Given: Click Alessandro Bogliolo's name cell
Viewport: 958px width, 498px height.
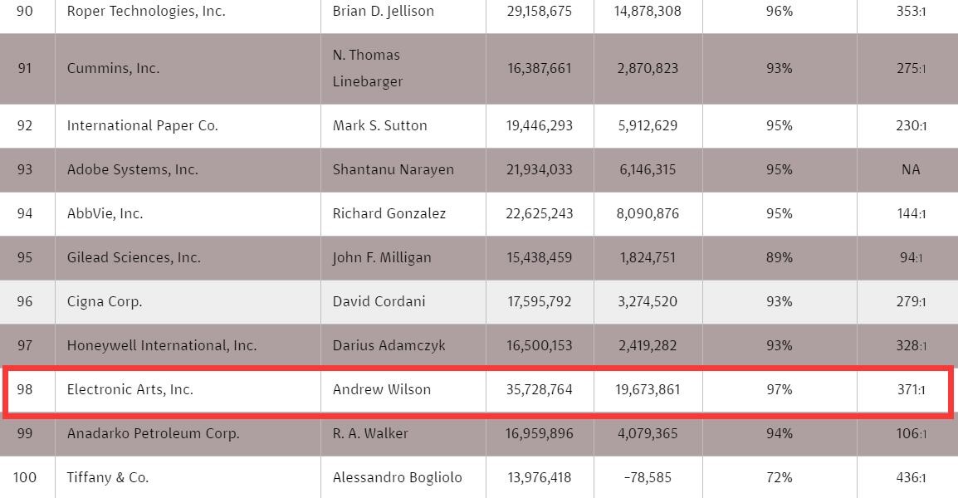Looking at the screenshot, I should click(397, 477).
